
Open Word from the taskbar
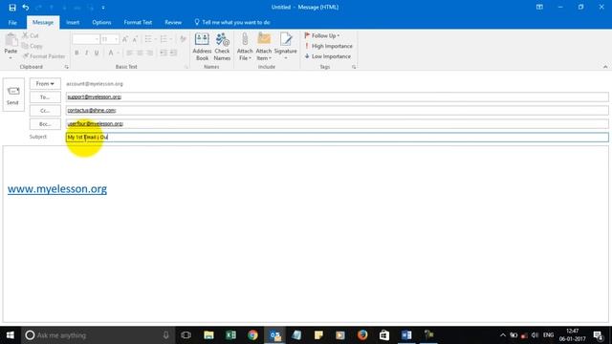406,335
